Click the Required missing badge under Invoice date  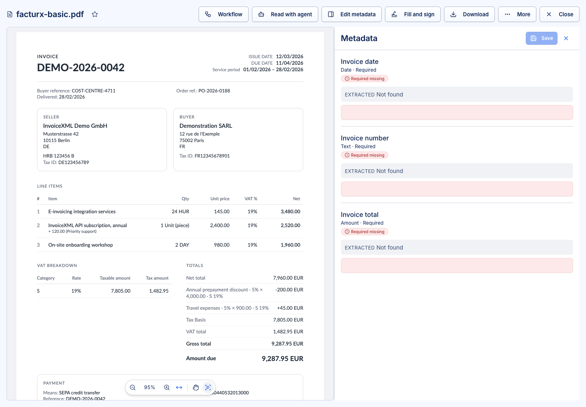[365, 79]
